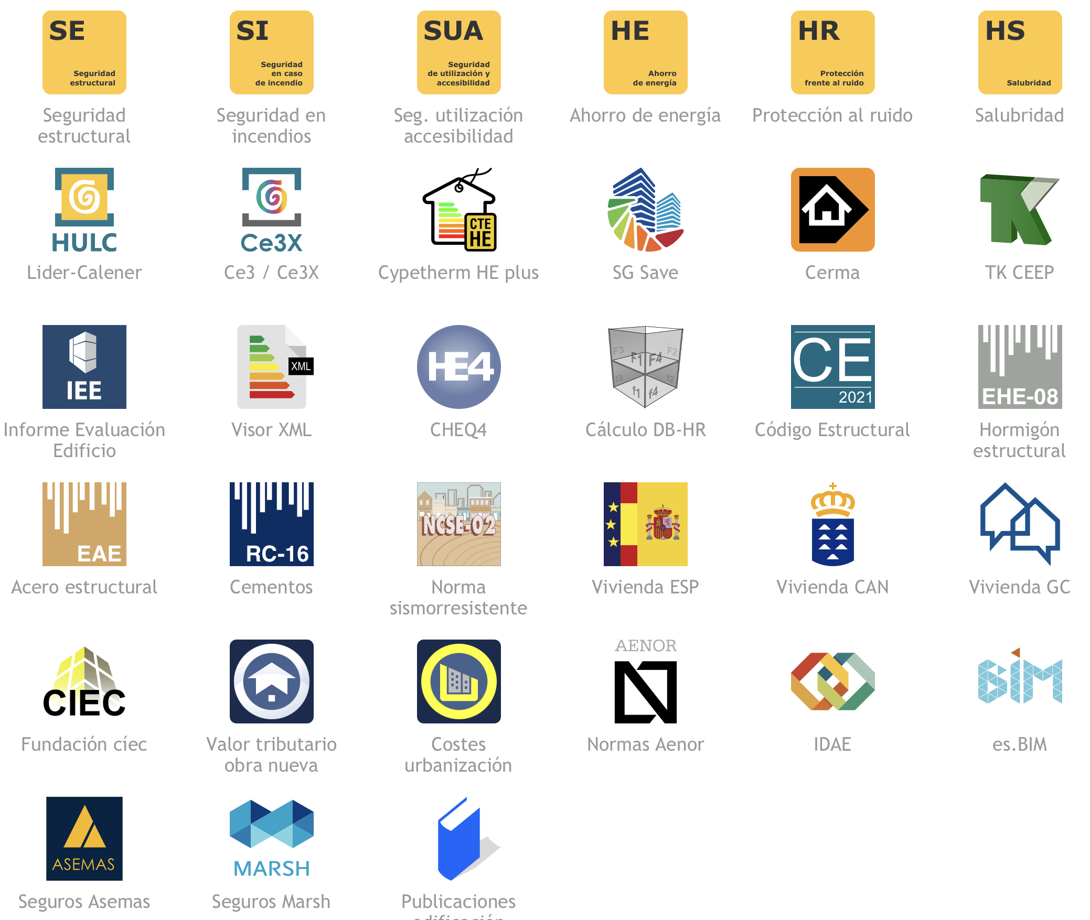Viewport: 1090px width, 920px height.
Task: Click the IEE building evaluation icon
Action: click(x=84, y=367)
